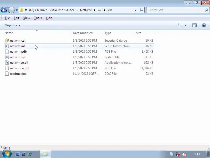Change your view with the view icon
Screen dimensions: 210x158
[180, 25]
